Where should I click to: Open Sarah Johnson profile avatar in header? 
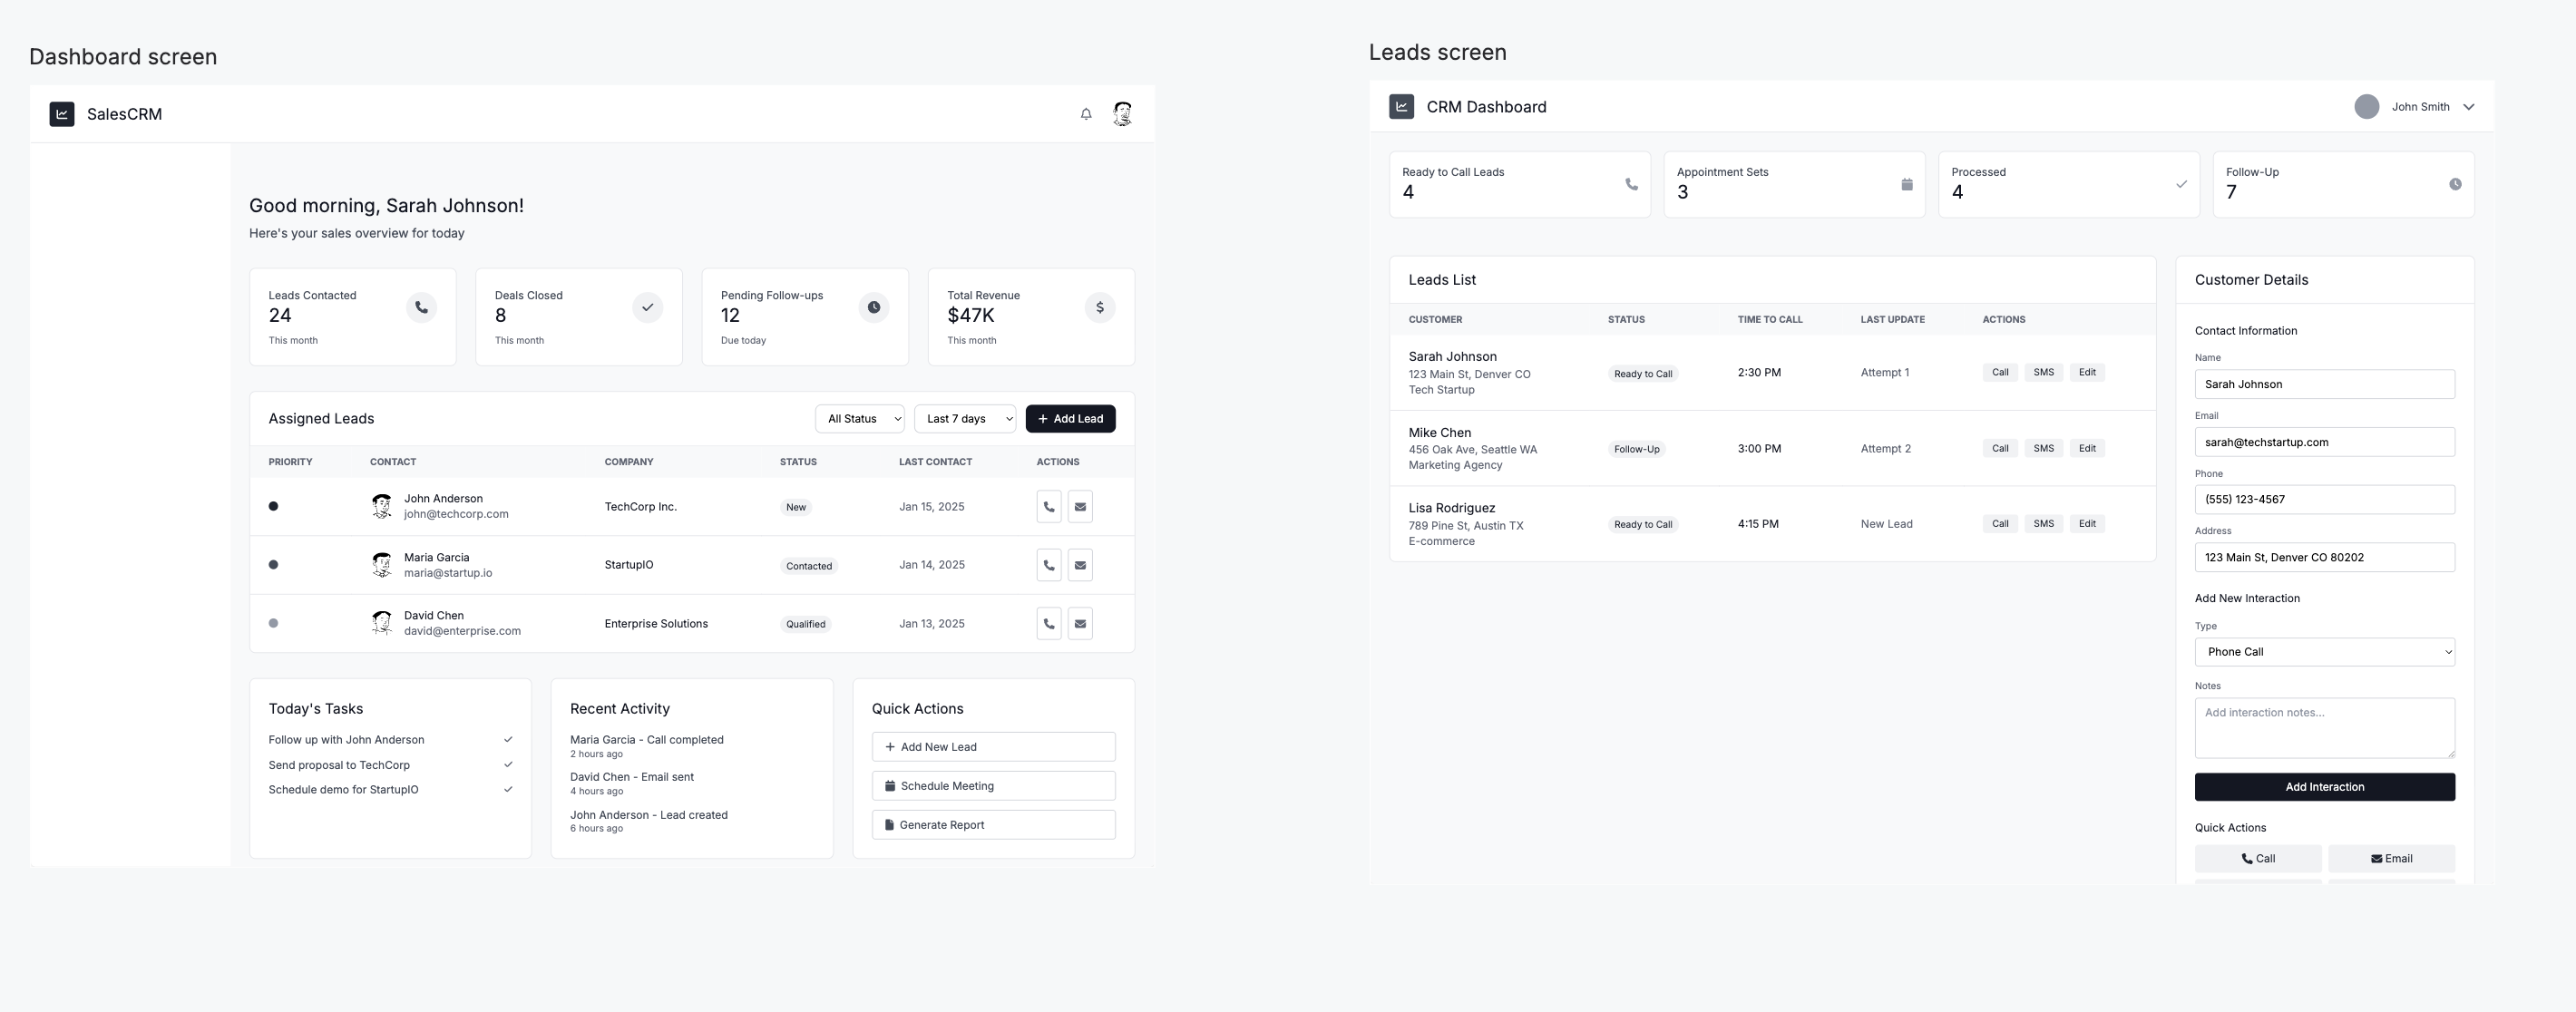(1122, 114)
